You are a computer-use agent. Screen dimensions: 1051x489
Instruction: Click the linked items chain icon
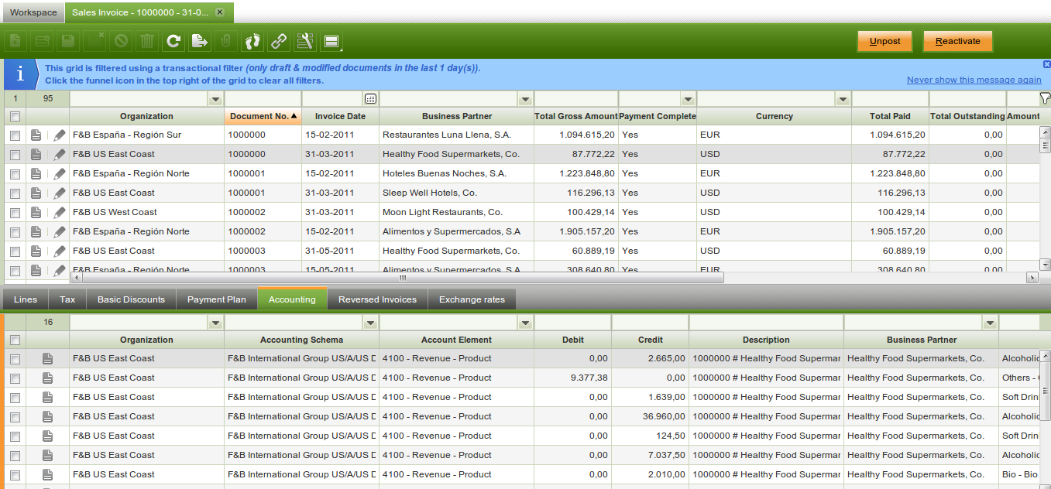(x=278, y=41)
